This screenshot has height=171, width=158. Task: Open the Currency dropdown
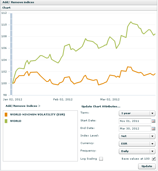tap(152, 144)
